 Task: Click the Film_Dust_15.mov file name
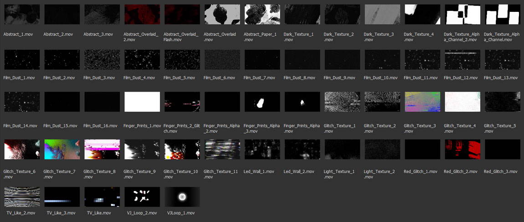(x=60, y=126)
